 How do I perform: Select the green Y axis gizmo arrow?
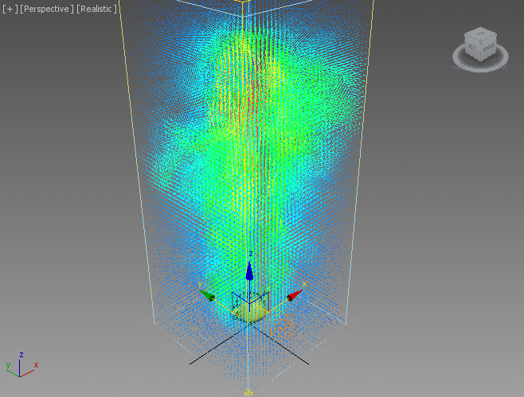(207, 295)
